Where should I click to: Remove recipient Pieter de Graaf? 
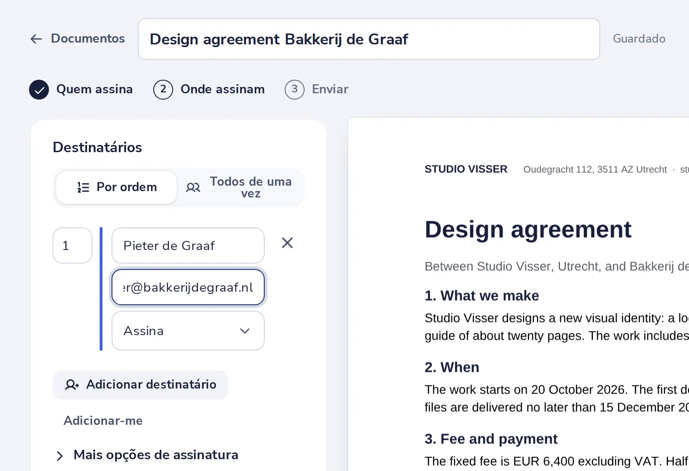[x=287, y=243]
